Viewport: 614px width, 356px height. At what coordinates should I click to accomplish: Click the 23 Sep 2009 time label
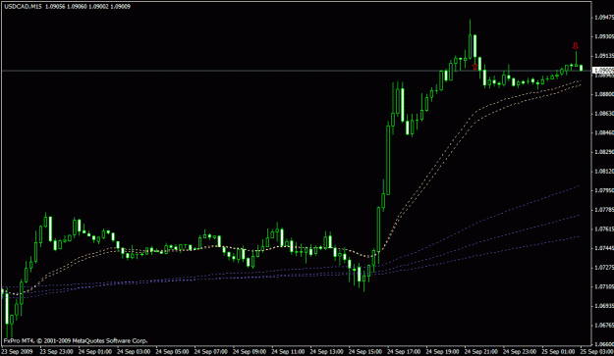(18, 352)
